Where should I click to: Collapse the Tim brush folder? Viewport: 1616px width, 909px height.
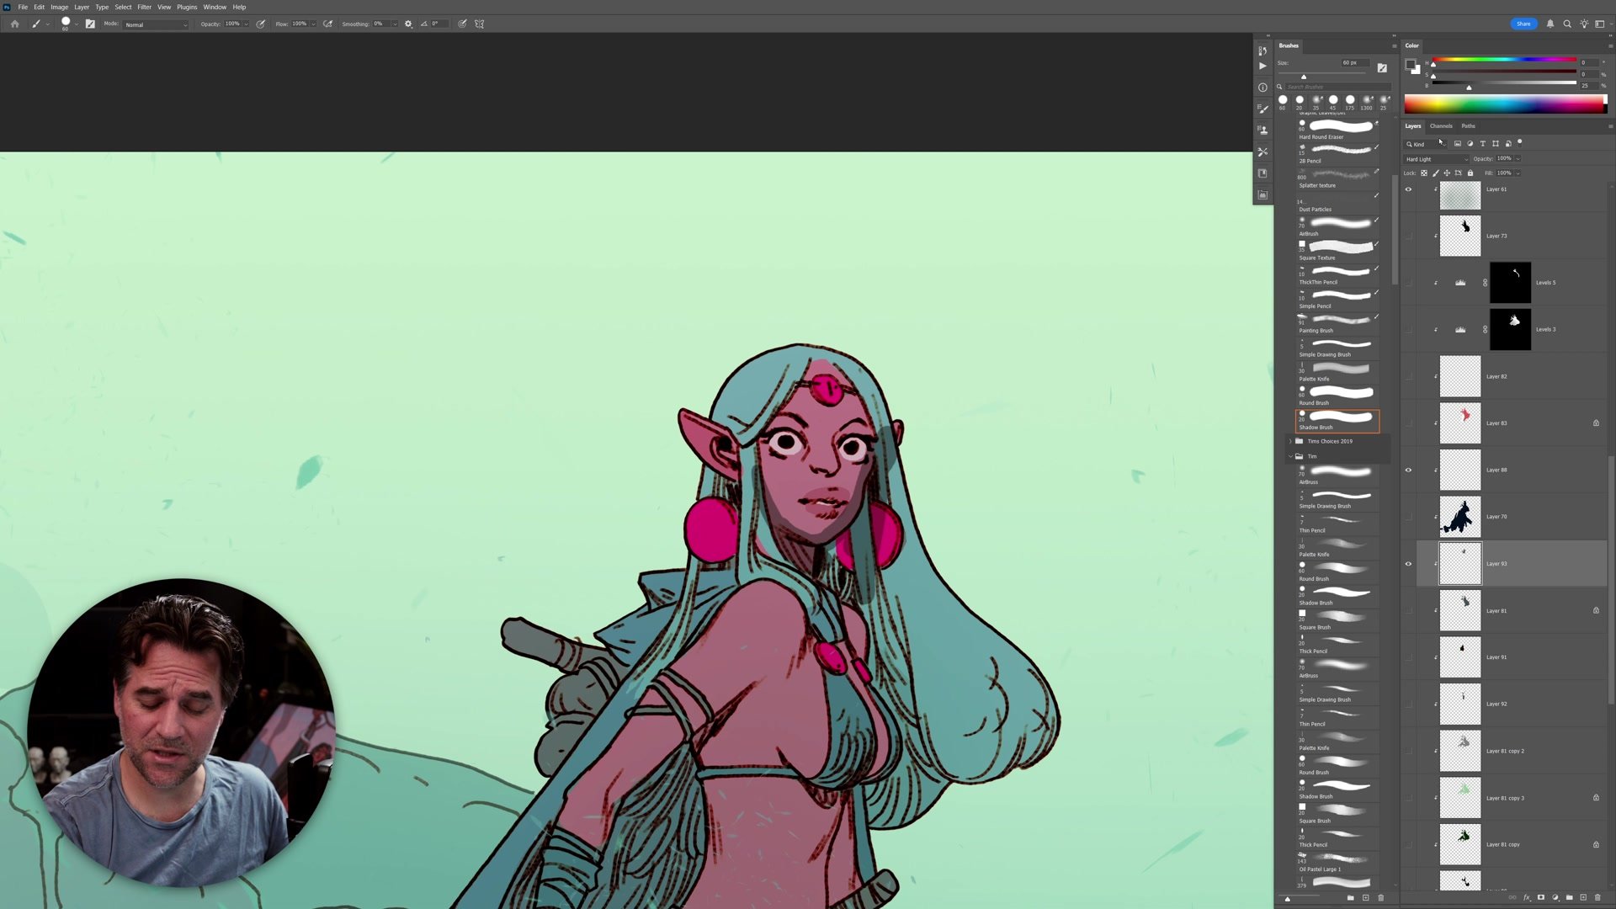pyautogui.click(x=1290, y=456)
